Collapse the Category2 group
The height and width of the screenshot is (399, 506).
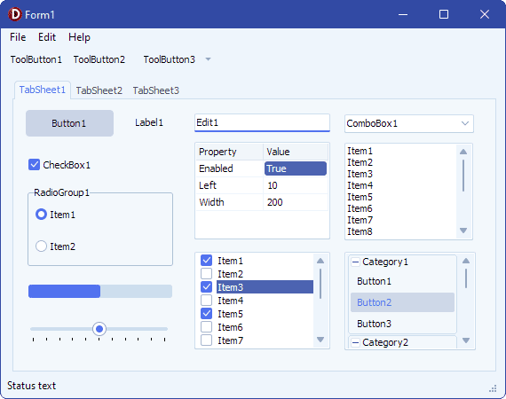point(355,342)
